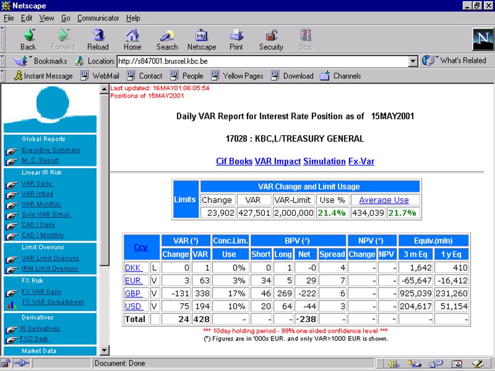Open My Netscape toolbar icon
This screenshot has width=495, height=371.
pos(202,39)
